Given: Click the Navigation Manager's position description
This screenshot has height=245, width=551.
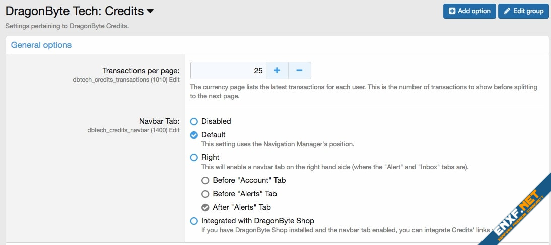Looking at the screenshot, I should pyautogui.click(x=278, y=144).
